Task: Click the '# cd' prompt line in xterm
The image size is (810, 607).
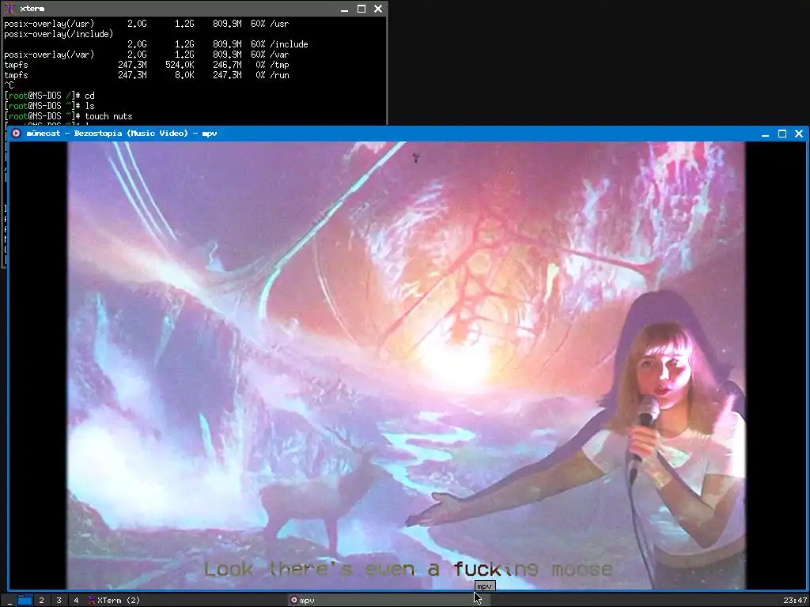Action: point(50,96)
